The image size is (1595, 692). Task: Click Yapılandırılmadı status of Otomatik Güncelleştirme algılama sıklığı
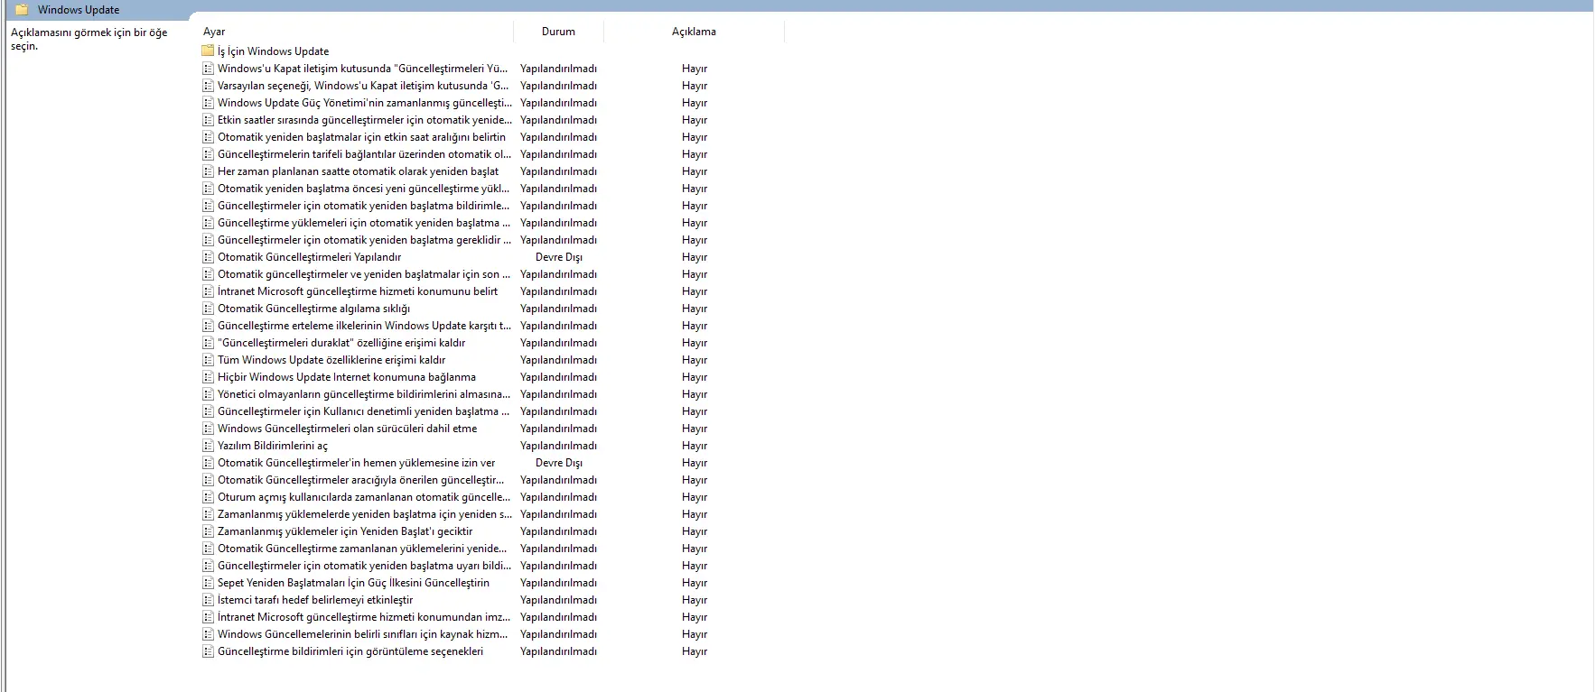point(558,309)
